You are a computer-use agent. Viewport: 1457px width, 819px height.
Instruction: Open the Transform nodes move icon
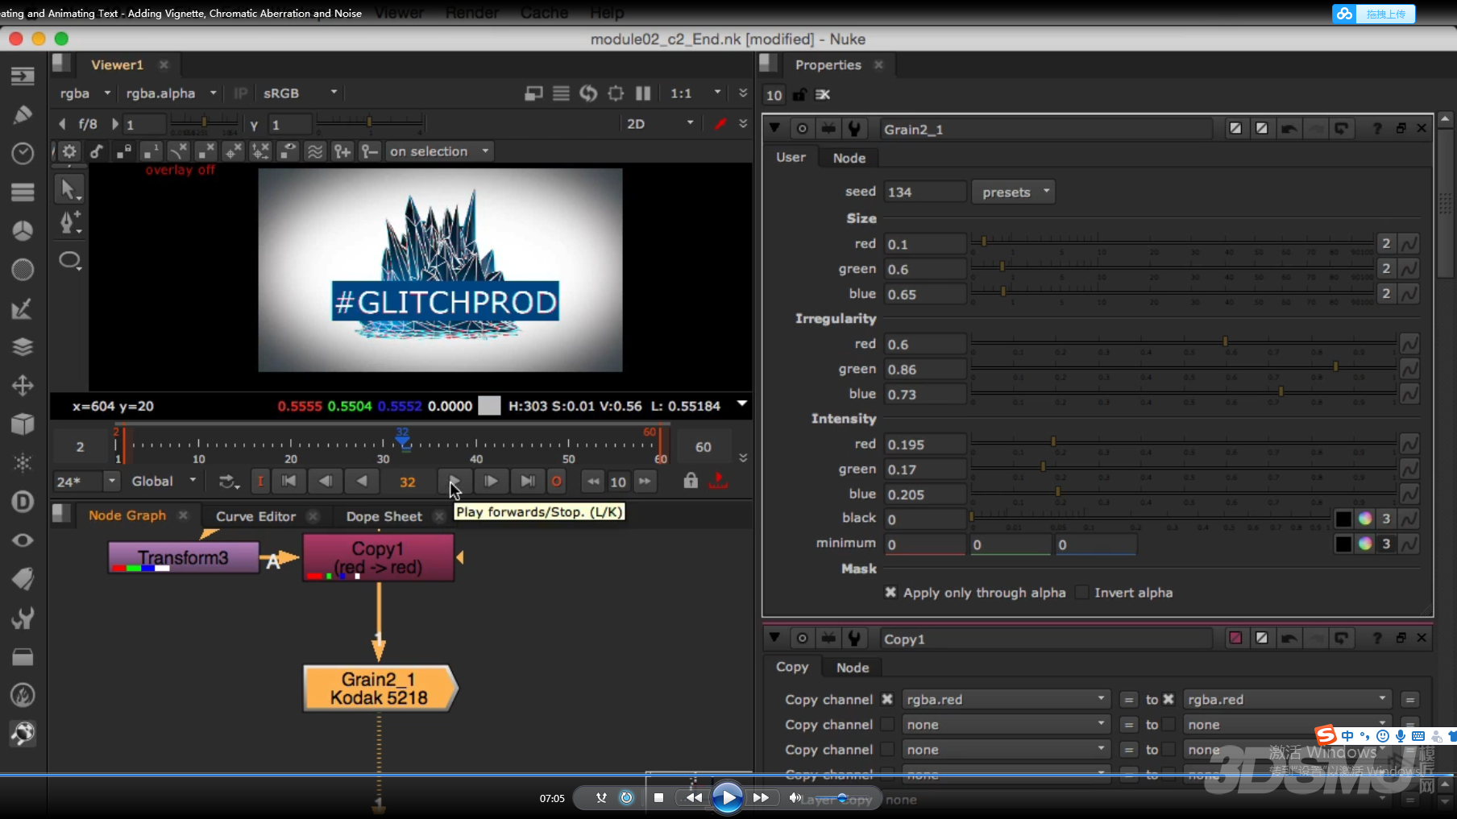(23, 386)
